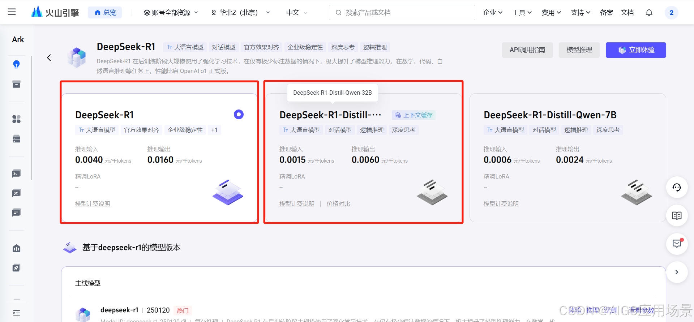Screen dimensions: 694x322
Task: Open the 支持 menu
Action: click(x=581, y=12)
